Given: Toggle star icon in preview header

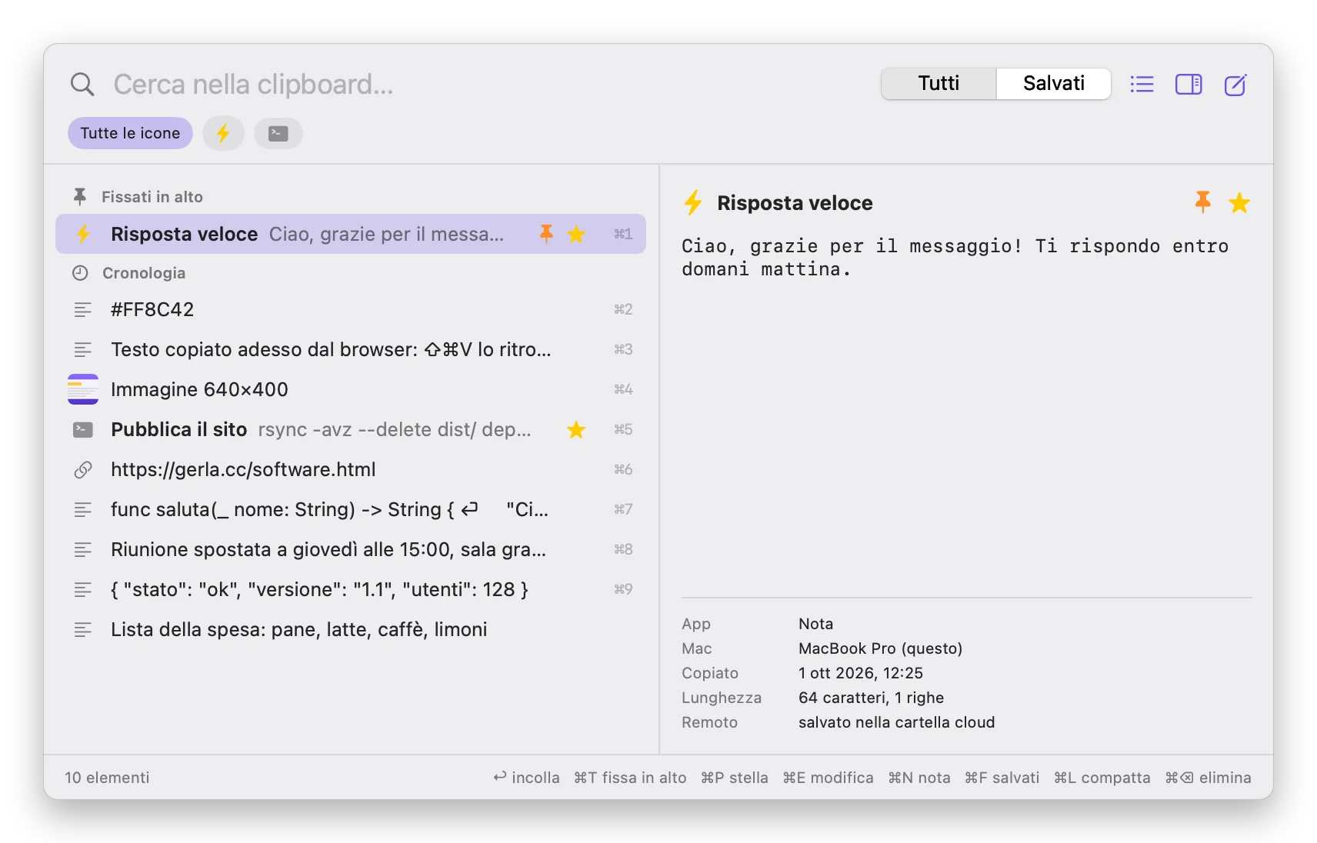Looking at the screenshot, I should [1239, 203].
